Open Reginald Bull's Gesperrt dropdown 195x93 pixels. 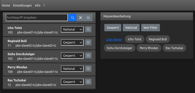(72, 42)
